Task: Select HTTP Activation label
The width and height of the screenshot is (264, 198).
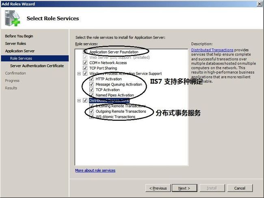Action: tap(108, 79)
